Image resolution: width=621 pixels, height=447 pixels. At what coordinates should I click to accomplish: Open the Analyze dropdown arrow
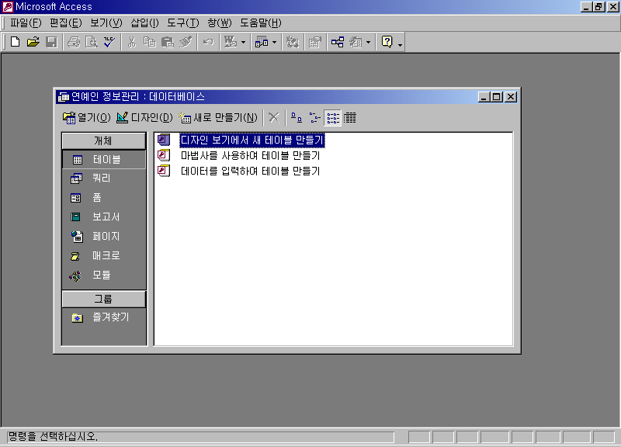[x=274, y=43]
